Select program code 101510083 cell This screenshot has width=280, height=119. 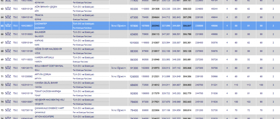point(27,34)
